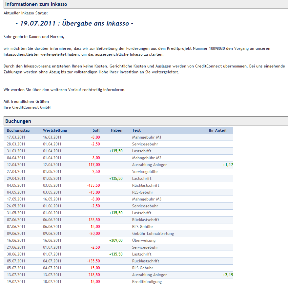Click the Übergabe ans Inkasso status heading
The width and height of the screenshot is (288, 285).
(x=74, y=24)
